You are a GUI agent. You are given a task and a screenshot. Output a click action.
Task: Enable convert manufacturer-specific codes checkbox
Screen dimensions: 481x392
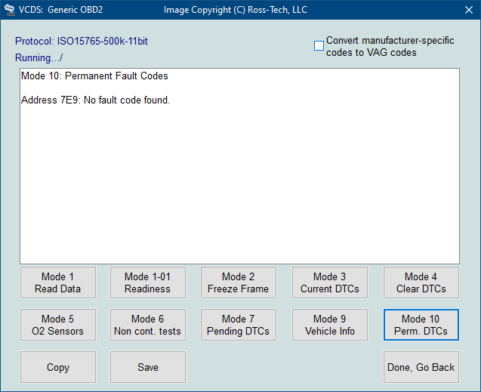pos(319,46)
